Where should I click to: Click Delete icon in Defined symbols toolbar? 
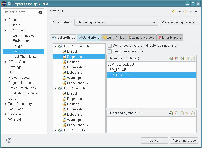pos(176,58)
